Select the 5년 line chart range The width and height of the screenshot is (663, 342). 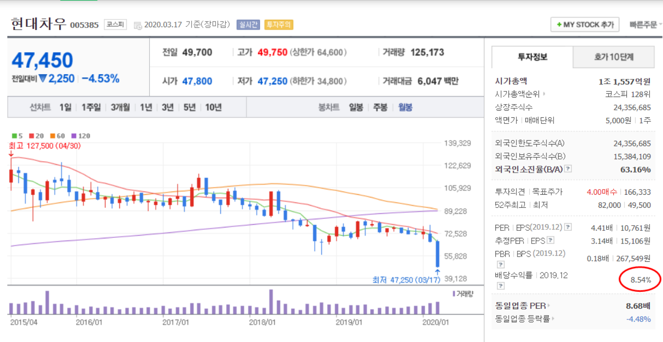coord(189,107)
